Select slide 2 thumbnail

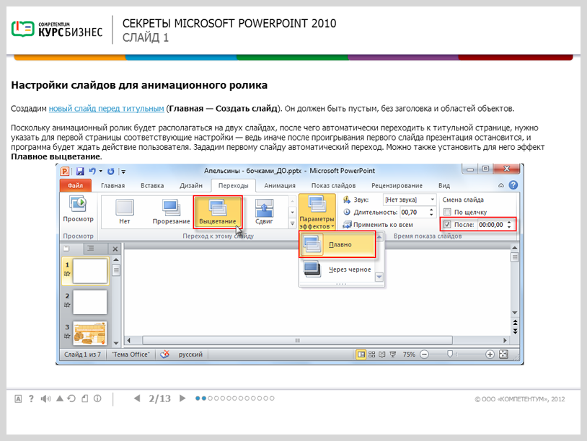(x=90, y=302)
